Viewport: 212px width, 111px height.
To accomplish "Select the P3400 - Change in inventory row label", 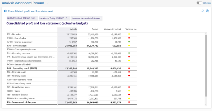I will [20, 42].
